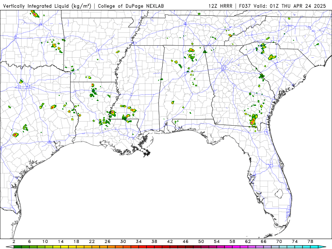Click the color scale label '6'

point(29,242)
